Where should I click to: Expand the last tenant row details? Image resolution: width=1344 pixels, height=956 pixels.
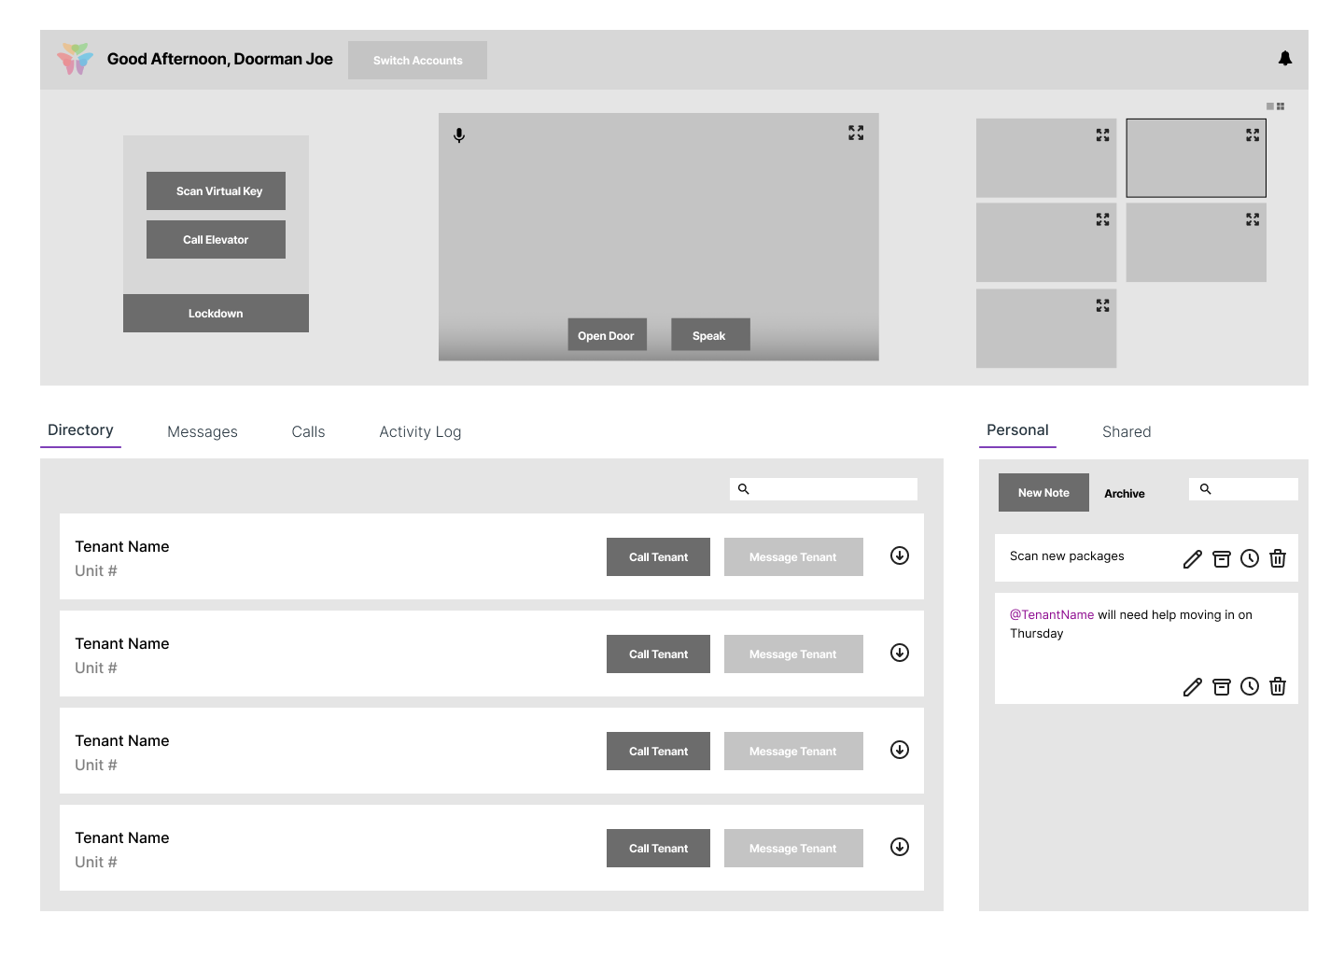coord(900,848)
